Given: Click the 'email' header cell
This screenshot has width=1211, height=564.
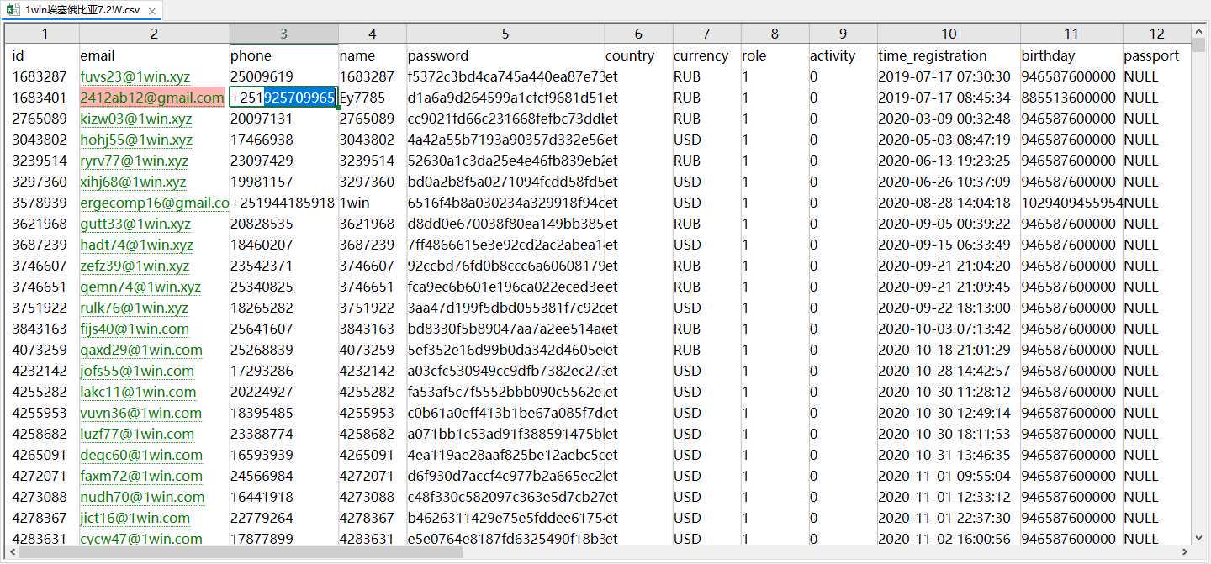Looking at the screenshot, I should click(154, 55).
